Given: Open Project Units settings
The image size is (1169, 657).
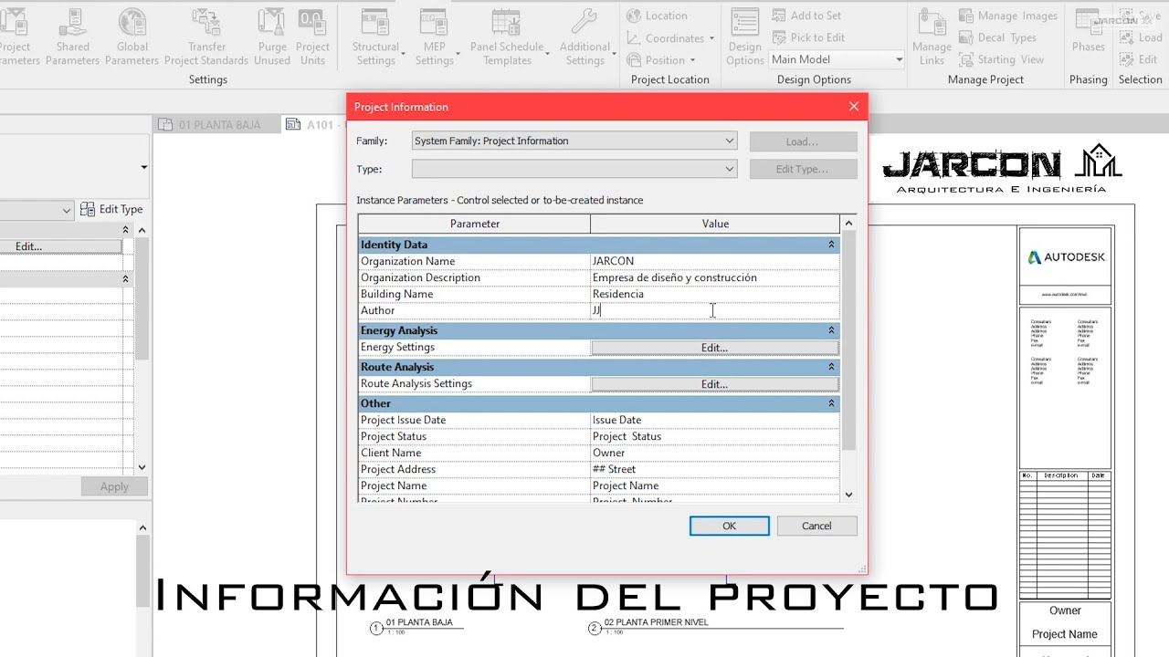Looking at the screenshot, I should [x=312, y=36].
